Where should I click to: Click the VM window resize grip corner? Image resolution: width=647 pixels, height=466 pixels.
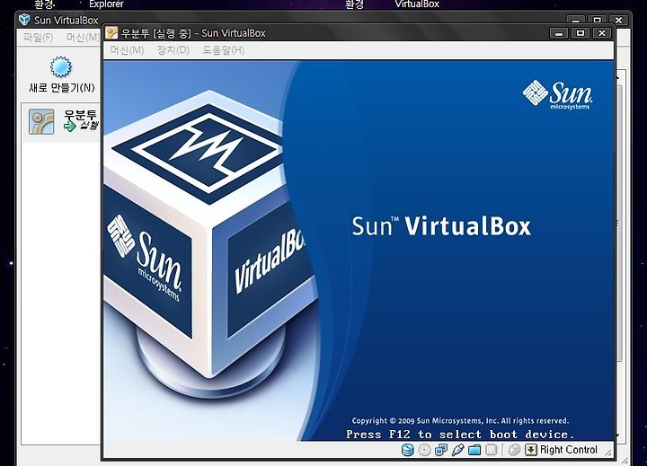(x=608, y=453)
